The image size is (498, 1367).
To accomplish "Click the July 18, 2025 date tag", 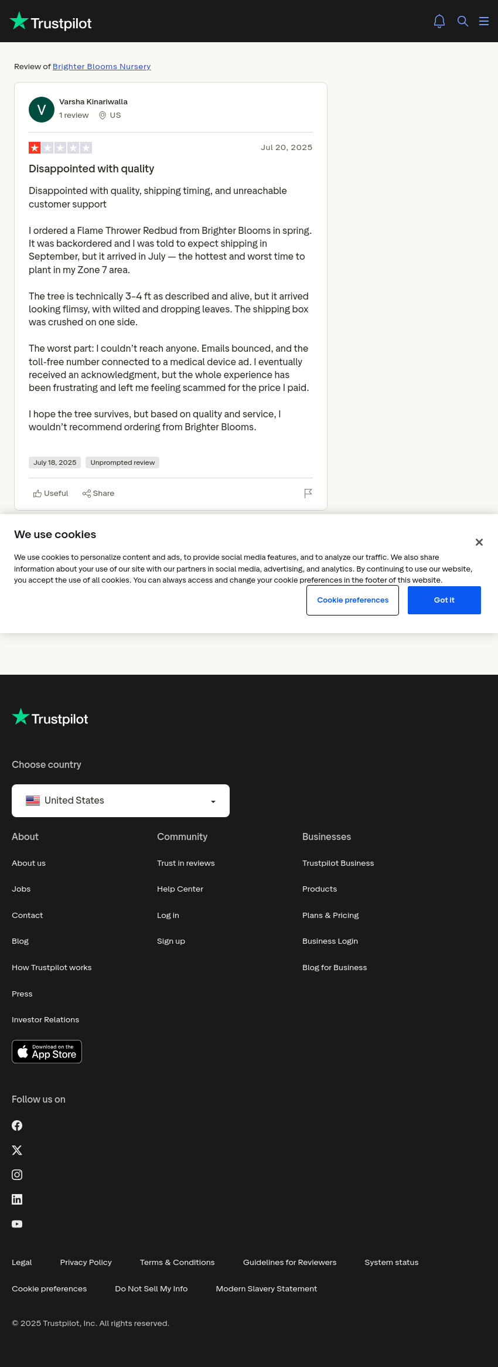I will tap(55, 463).
